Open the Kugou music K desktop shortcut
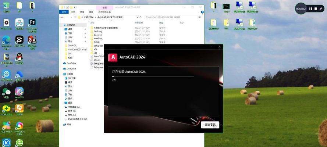Image resolution: width=327 pixels, height=147 pixels. pyautogui.click(x=6, y=143)
